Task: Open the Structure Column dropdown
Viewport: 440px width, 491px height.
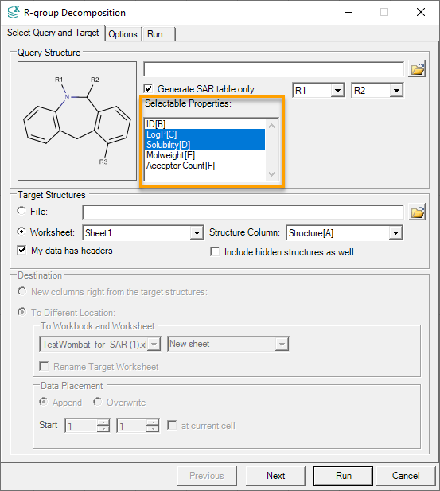Action: pos(396,232)
